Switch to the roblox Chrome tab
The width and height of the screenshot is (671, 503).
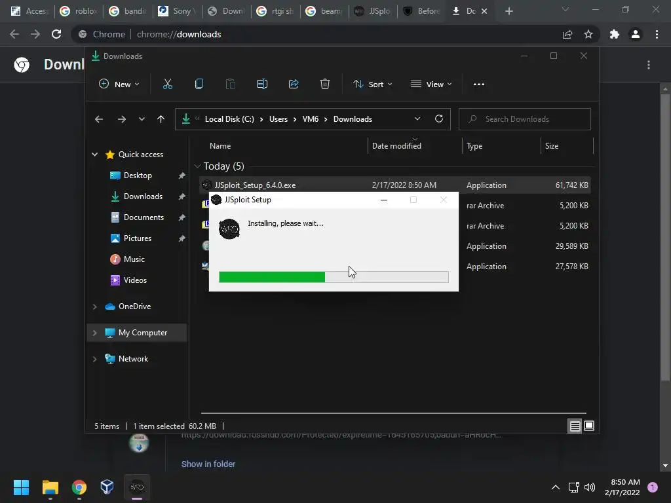pyautogui.click(x=79, y=11)
